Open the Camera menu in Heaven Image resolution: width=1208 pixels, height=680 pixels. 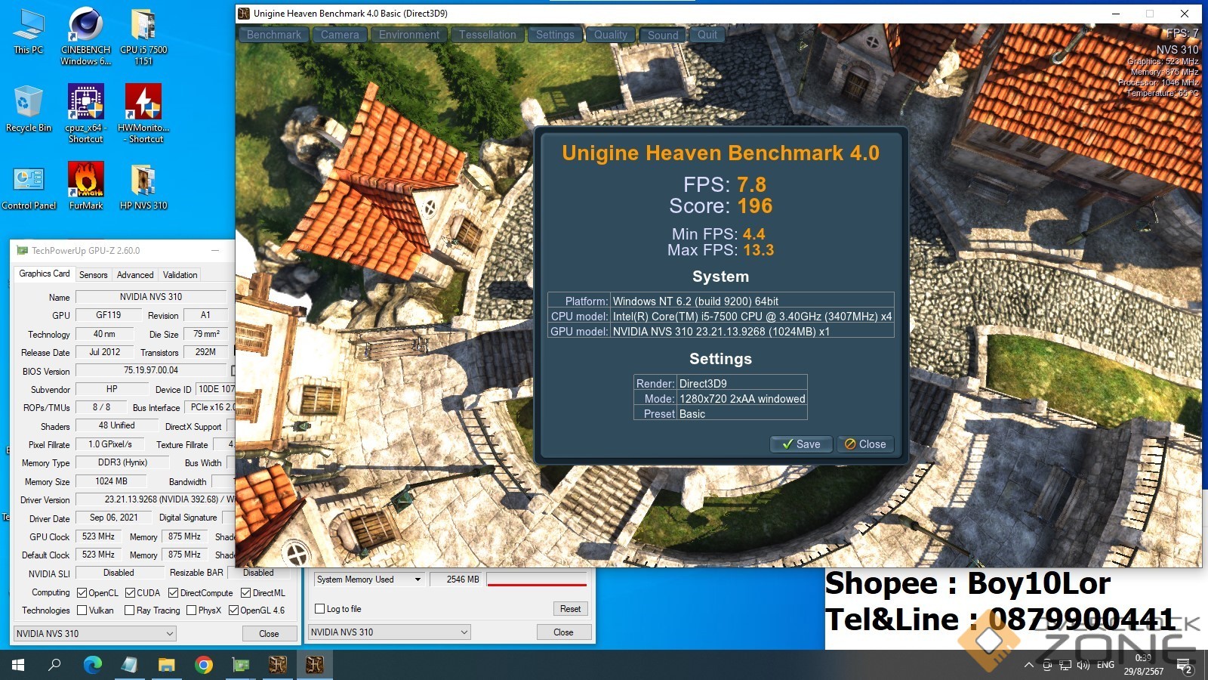340,35
